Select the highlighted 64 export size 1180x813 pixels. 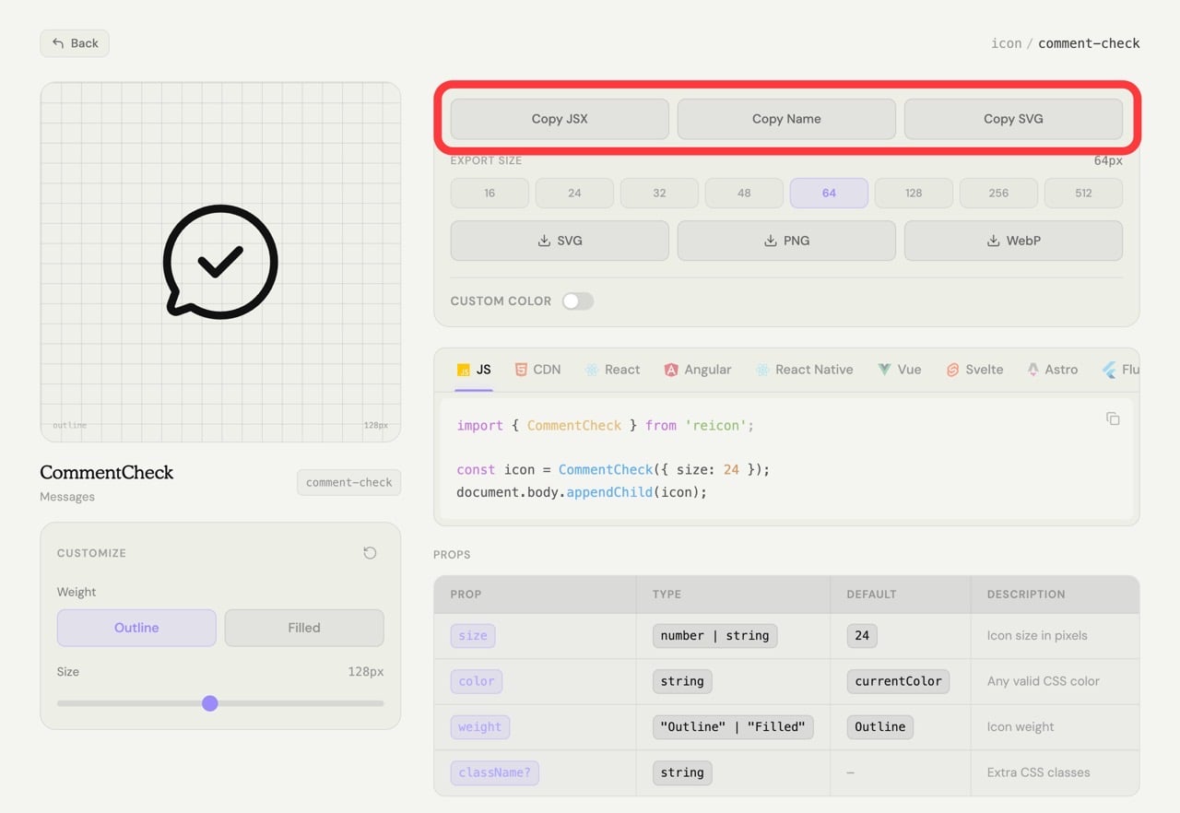pyautogui.click(x=829, y=194)
